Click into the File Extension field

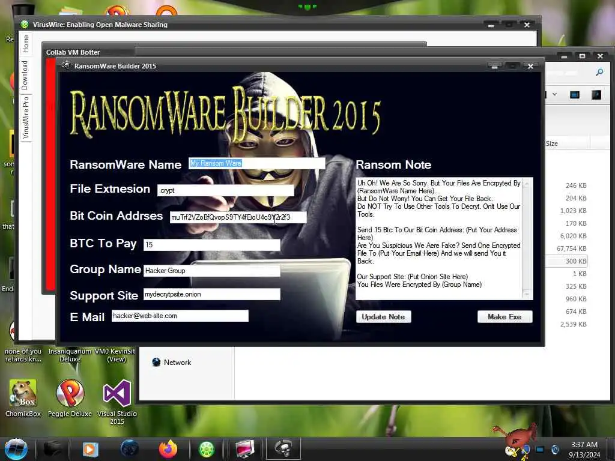(226, 190)
